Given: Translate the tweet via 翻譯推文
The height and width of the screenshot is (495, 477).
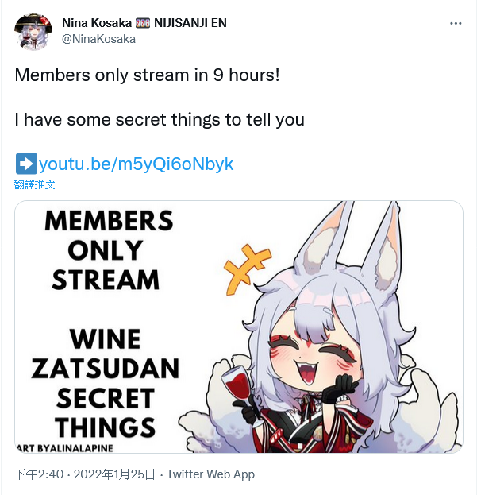Looking at the screenshot, I should pos(35,184).
